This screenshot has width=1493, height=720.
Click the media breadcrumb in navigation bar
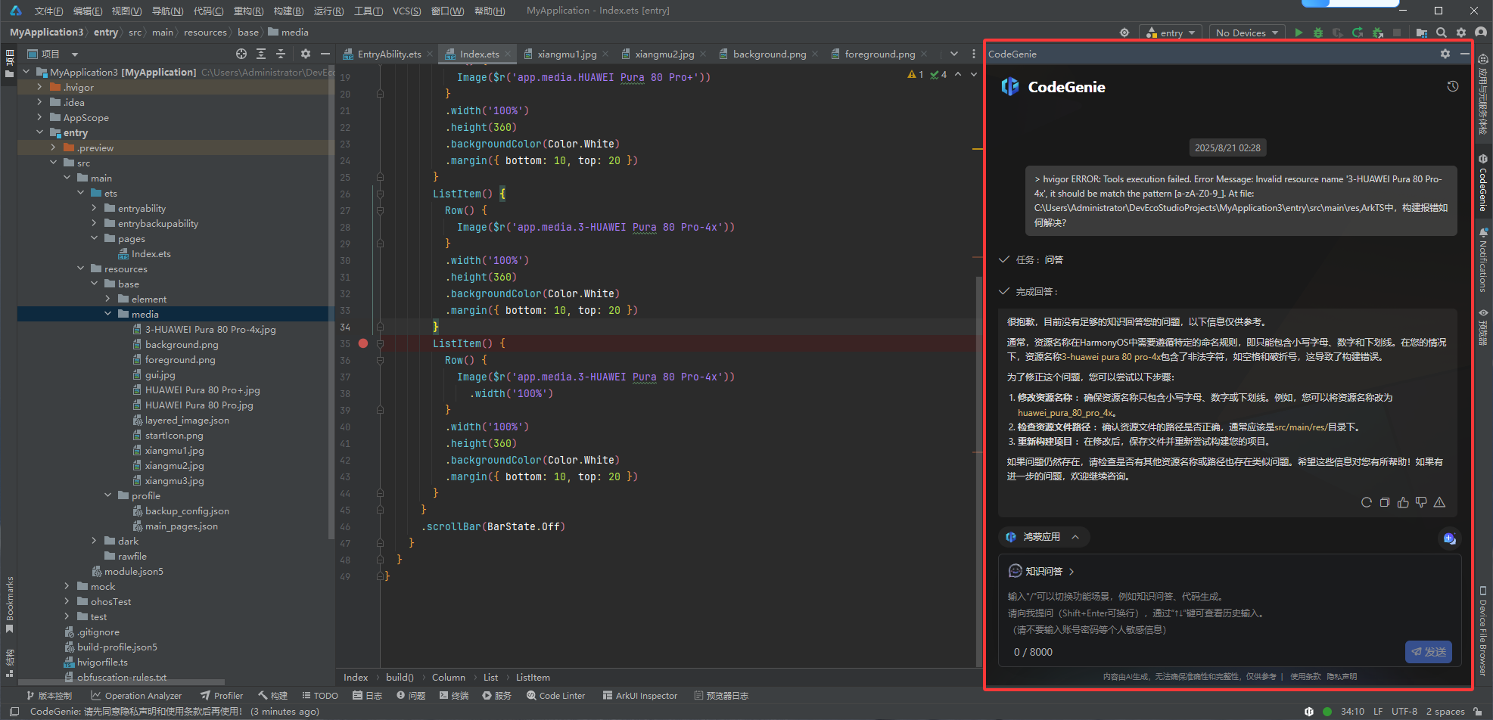click(288, 33)
